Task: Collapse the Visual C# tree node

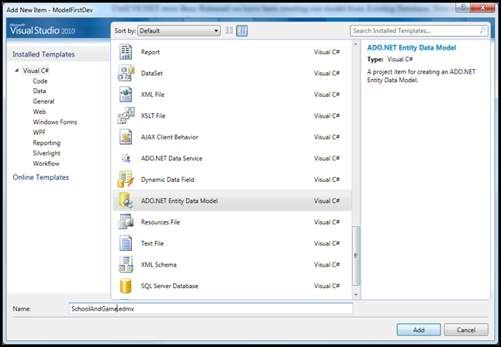Action: (16, 70)
